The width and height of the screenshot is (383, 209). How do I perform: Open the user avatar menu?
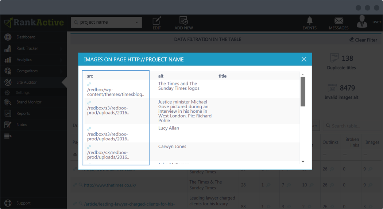(x=362, y=21)
